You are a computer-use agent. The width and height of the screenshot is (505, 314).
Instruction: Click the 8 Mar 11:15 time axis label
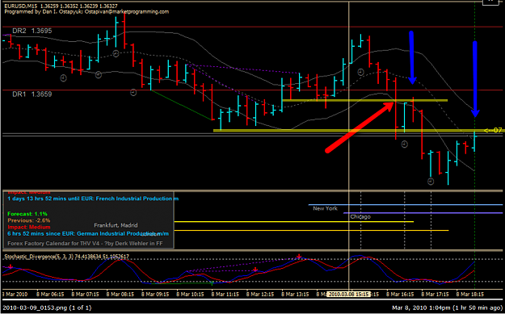click(225, 295)
